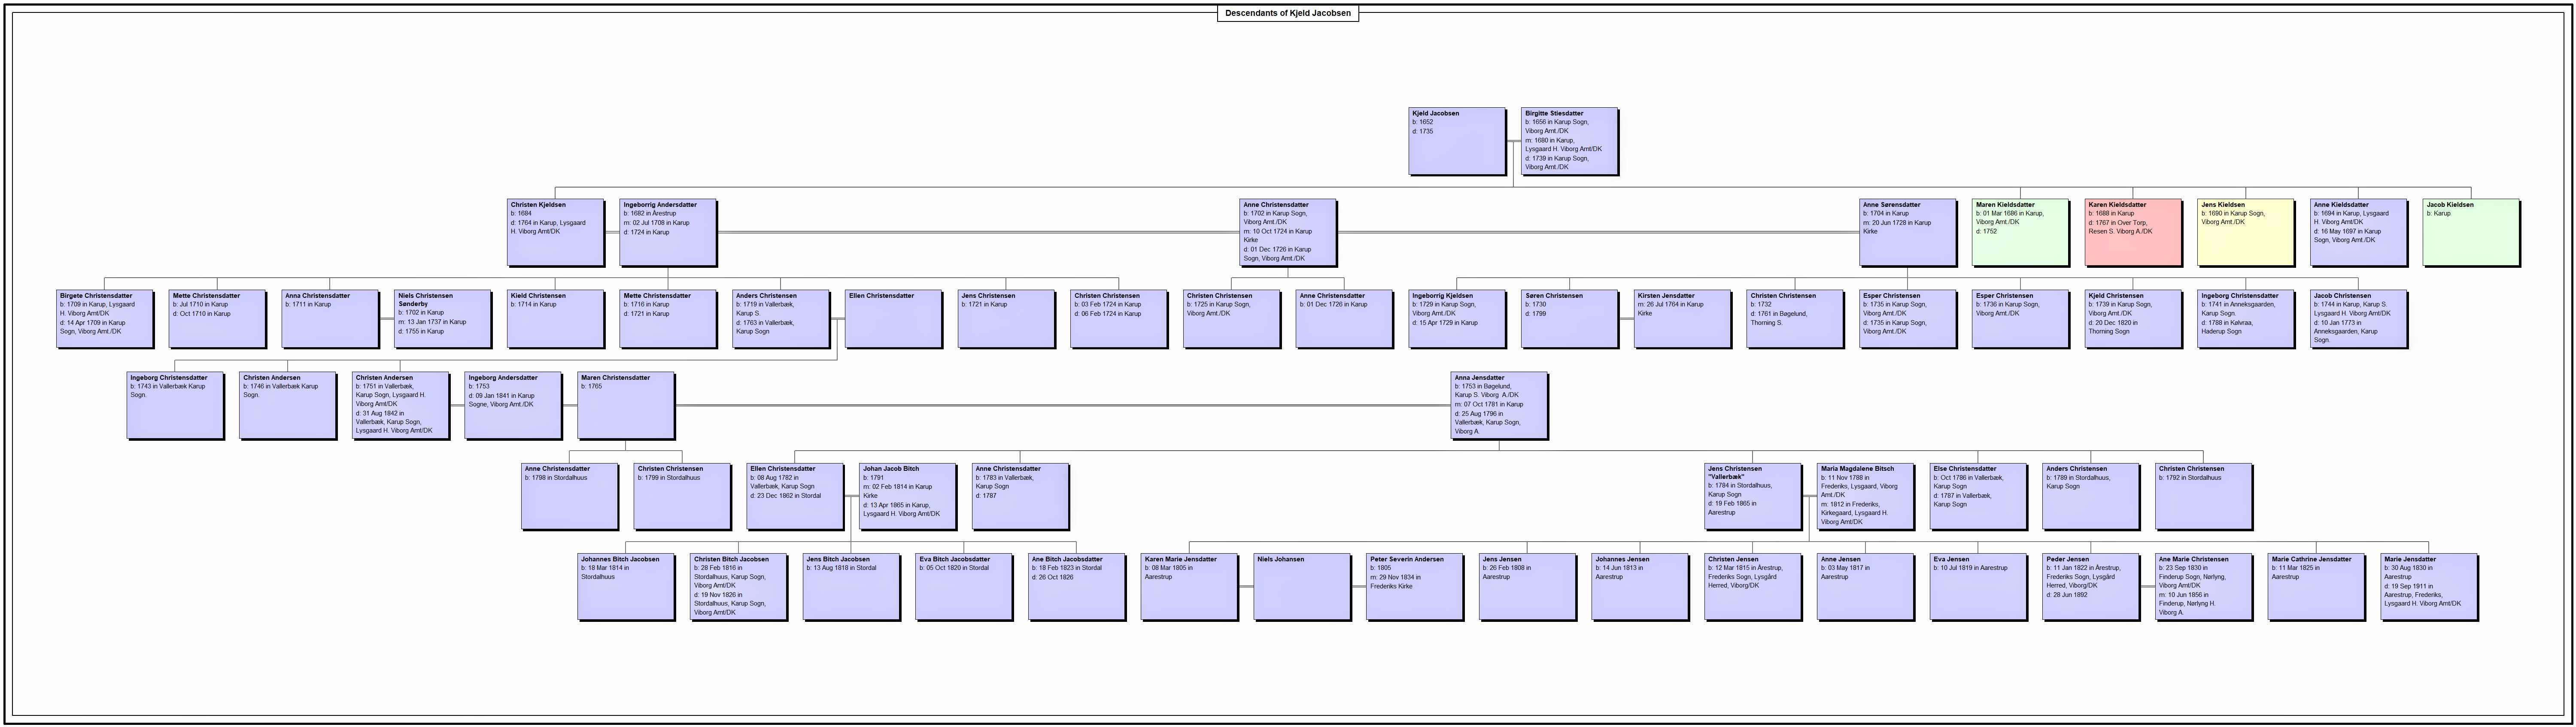Select the Anna Jensdatter box born 1753
This screenshot has height=727, width=2576.
[1499, 405]
